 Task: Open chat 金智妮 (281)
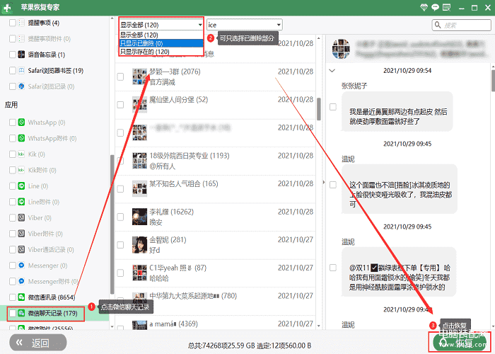click(x=215, y=245)
